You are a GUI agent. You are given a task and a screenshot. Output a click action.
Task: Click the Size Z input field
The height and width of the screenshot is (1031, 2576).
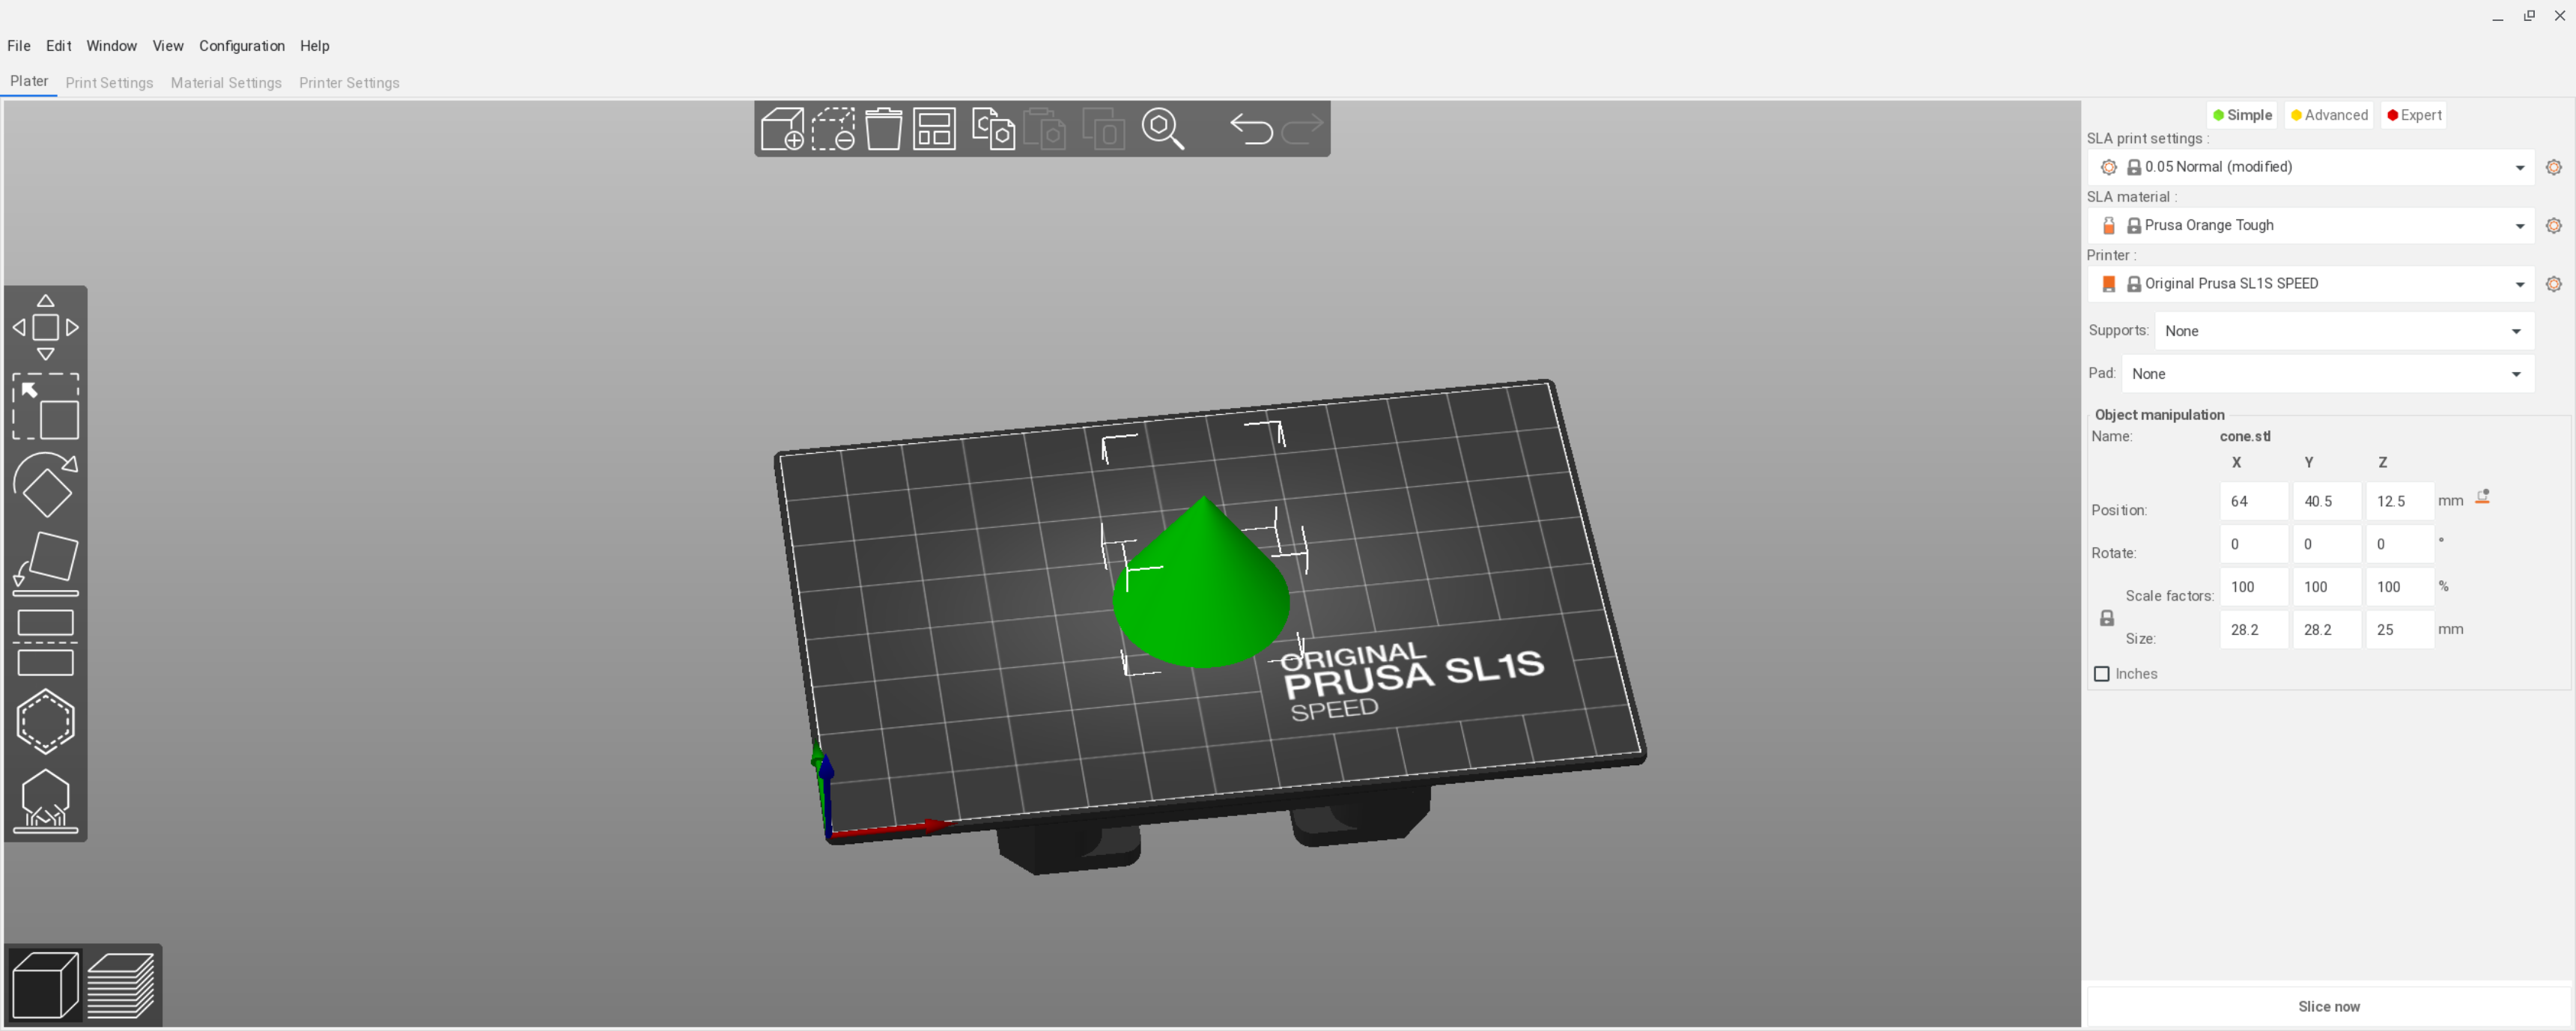[2400, 630]
